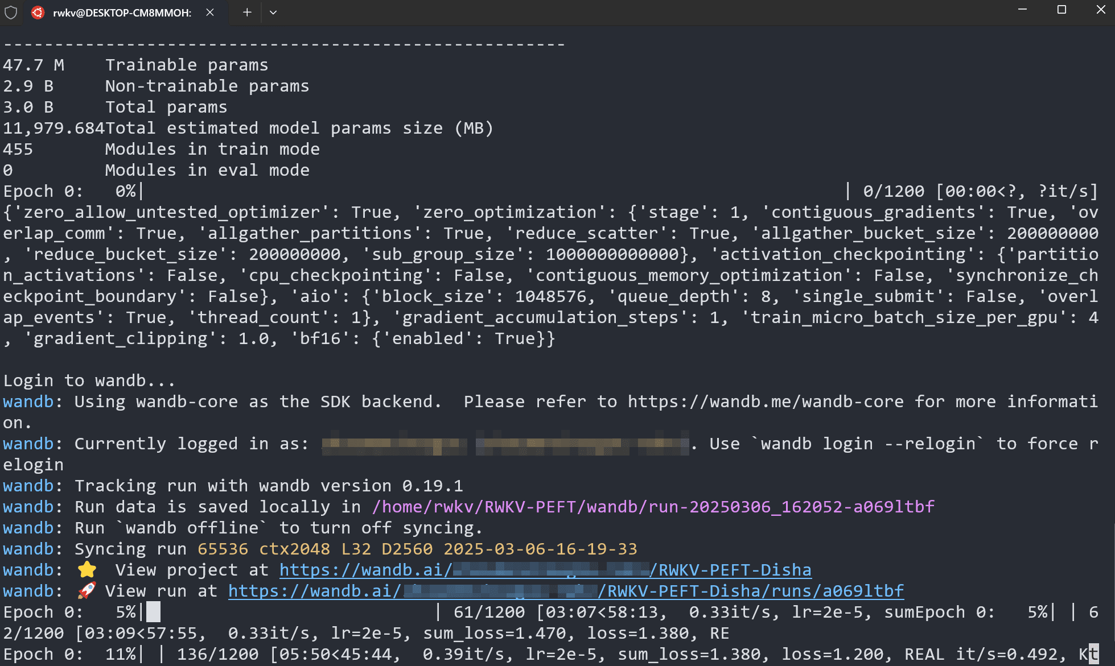Maximize the terminal window
Viewport: 1115px width, 666px height.
point(1061,10)
